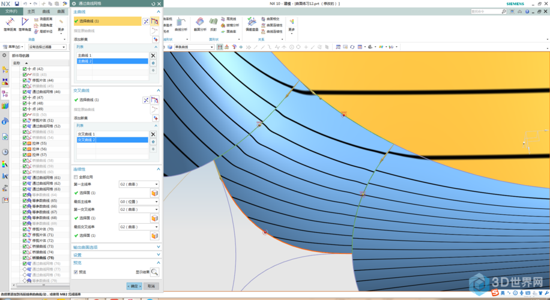Confirm the dialog with 确定
The image size is (550, 300).
click(134, 286)
